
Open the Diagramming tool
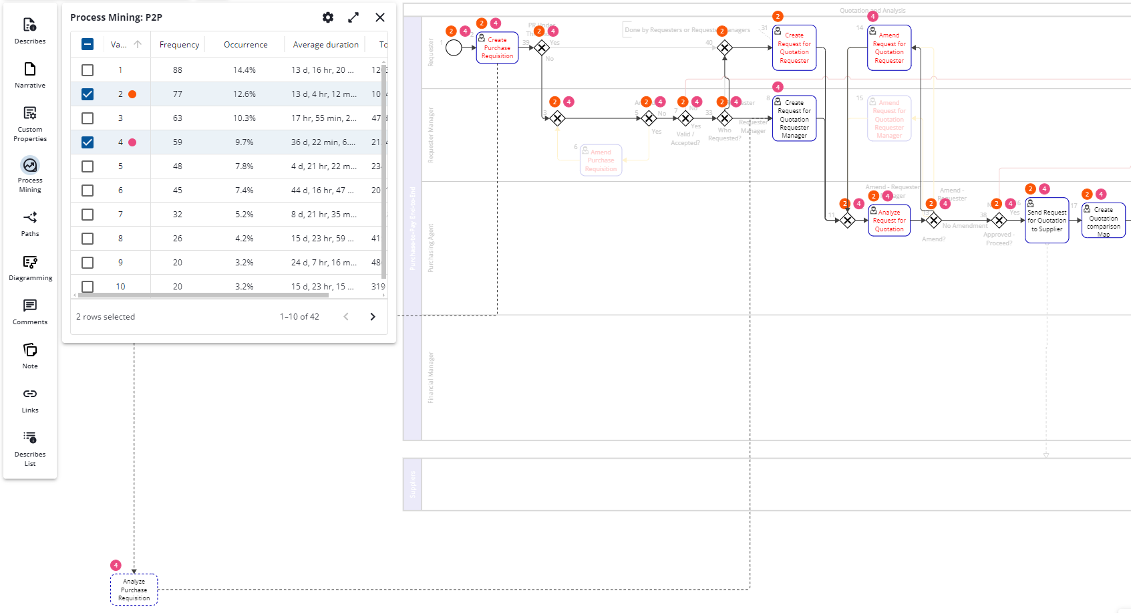point(30,267)
